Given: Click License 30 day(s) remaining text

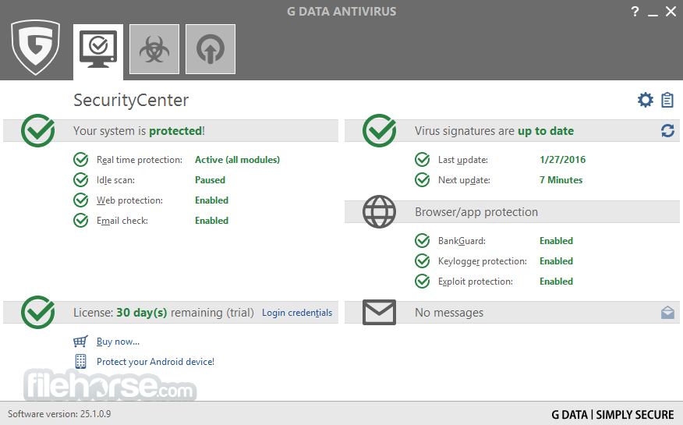Looking at the screenshot, I should point(164,313).
